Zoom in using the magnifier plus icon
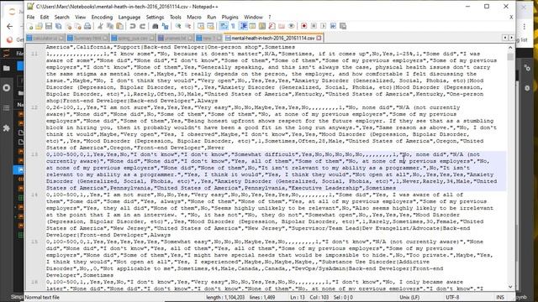This screenshot has width=538, height=302. (178, 26)
